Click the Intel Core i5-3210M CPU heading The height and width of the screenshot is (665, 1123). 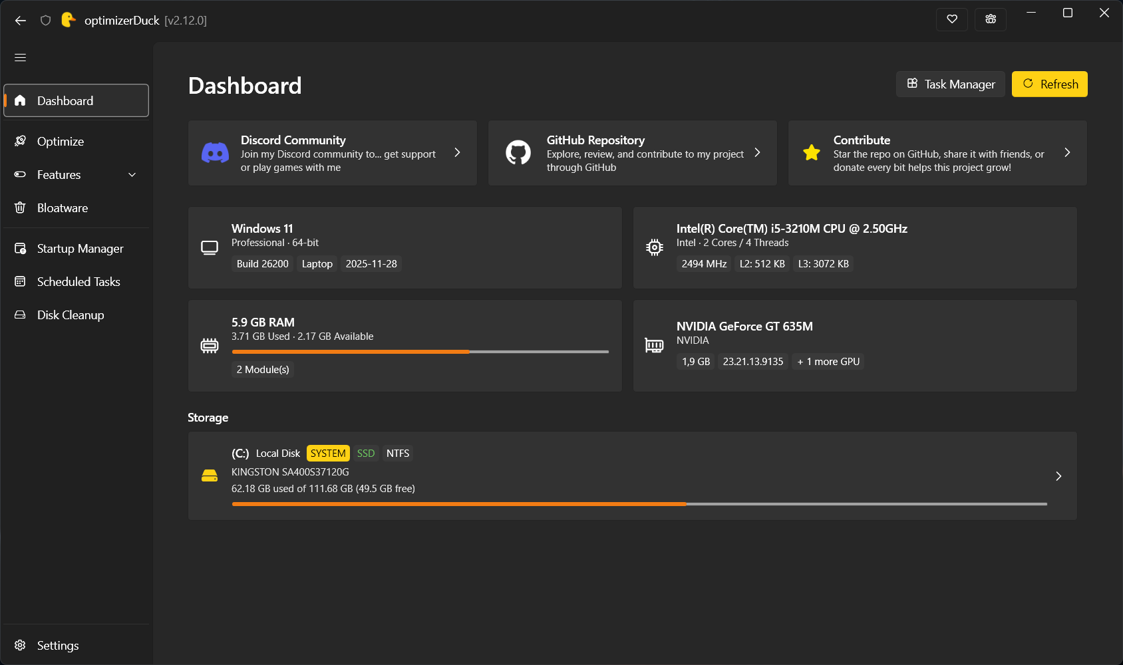tap(792, 229)
